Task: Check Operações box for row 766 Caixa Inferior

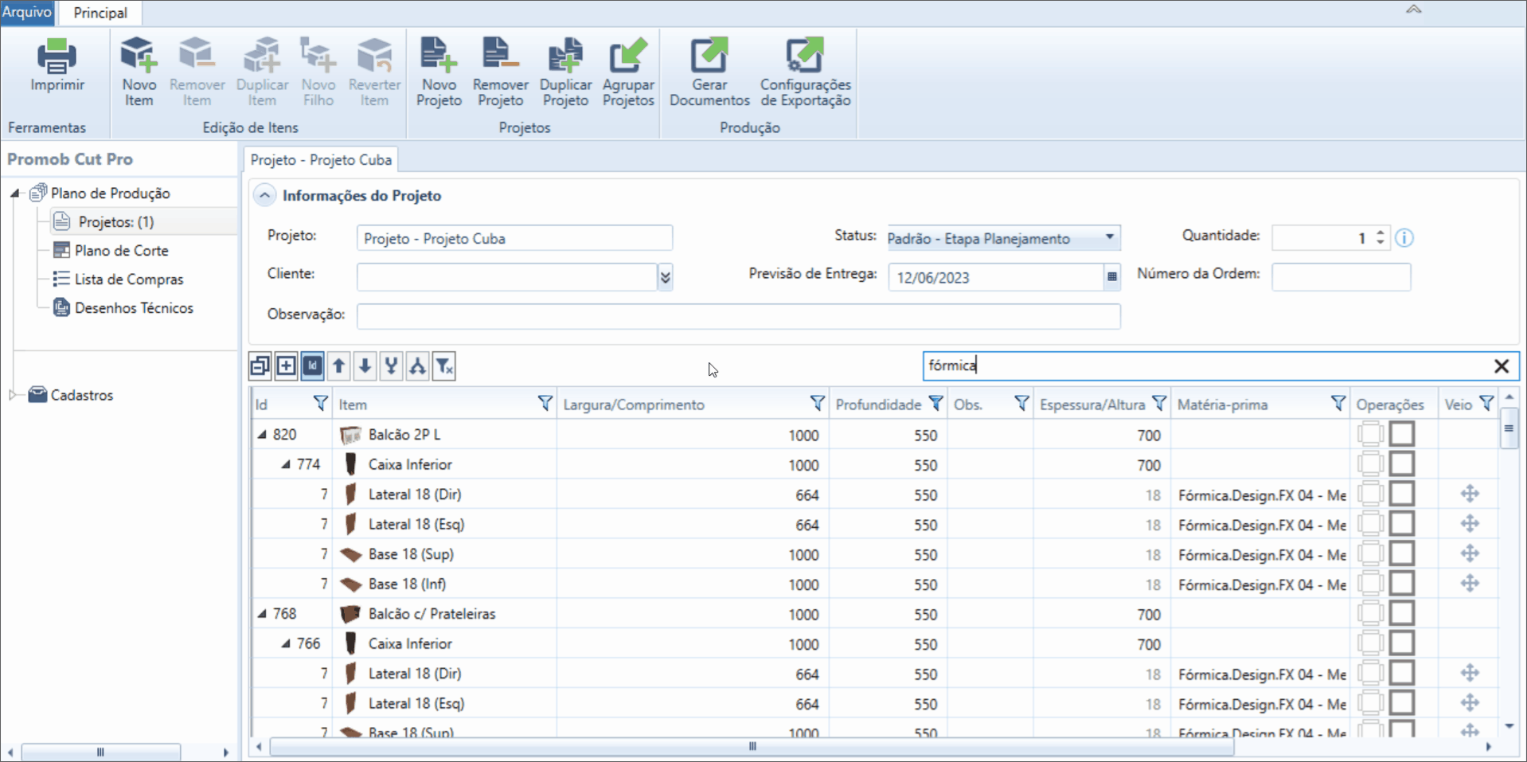Action: [1402, 643]
